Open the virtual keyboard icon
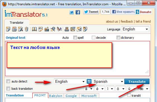 47,29
